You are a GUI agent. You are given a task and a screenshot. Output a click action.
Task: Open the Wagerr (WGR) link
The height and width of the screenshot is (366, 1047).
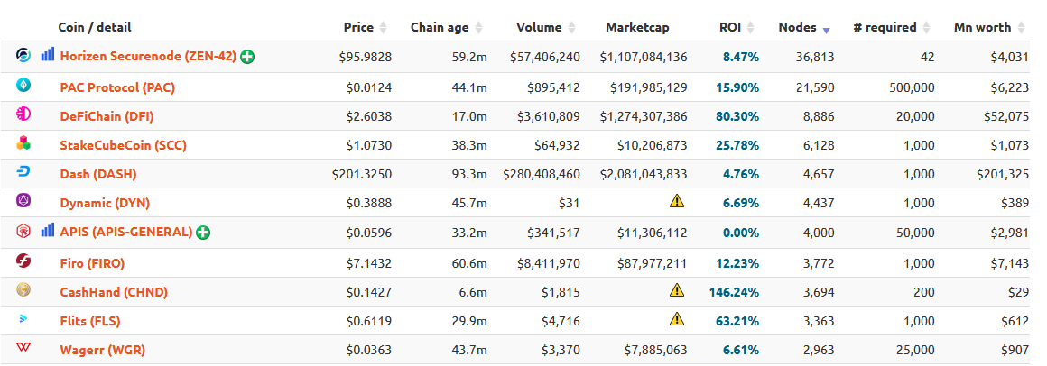pyautogui.click(x=103, y=350)
